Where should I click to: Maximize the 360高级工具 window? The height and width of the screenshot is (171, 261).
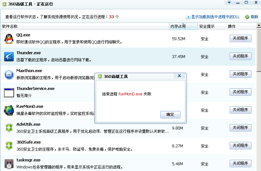click(246, 2)
